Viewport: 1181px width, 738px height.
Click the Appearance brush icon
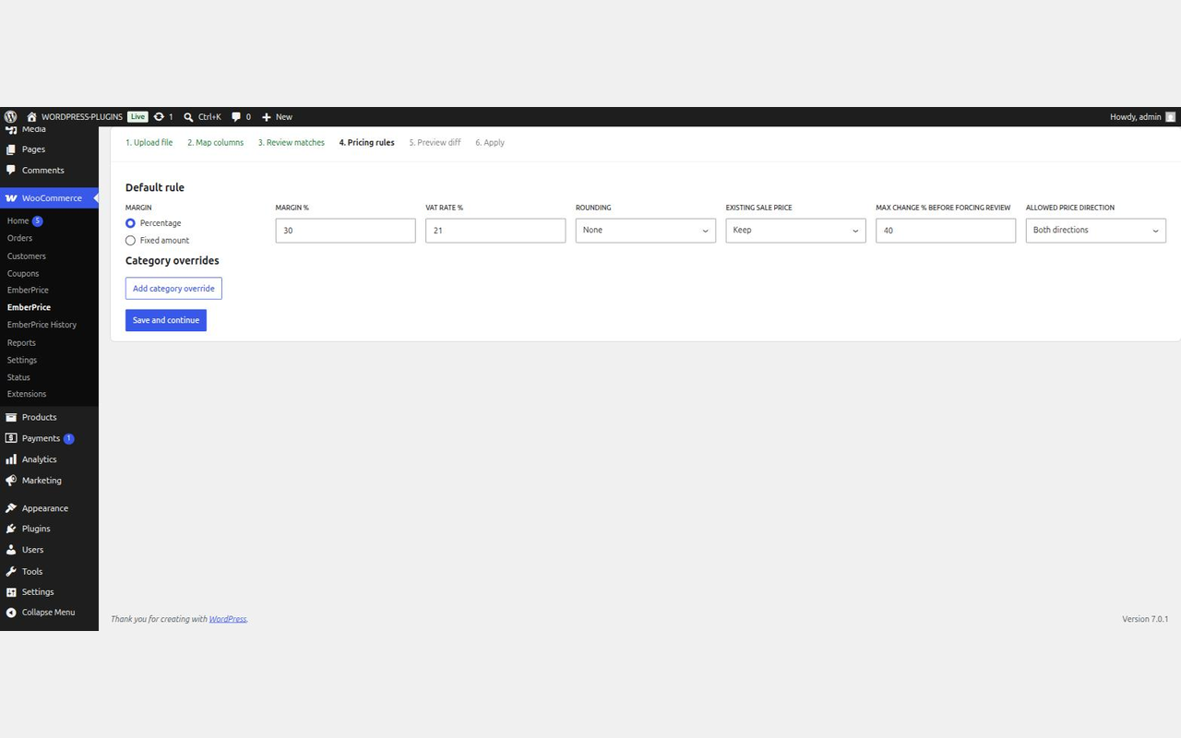coord(11,508)
